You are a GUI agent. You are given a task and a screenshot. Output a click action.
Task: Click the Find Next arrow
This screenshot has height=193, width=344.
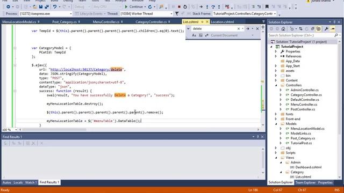[247, 28]
